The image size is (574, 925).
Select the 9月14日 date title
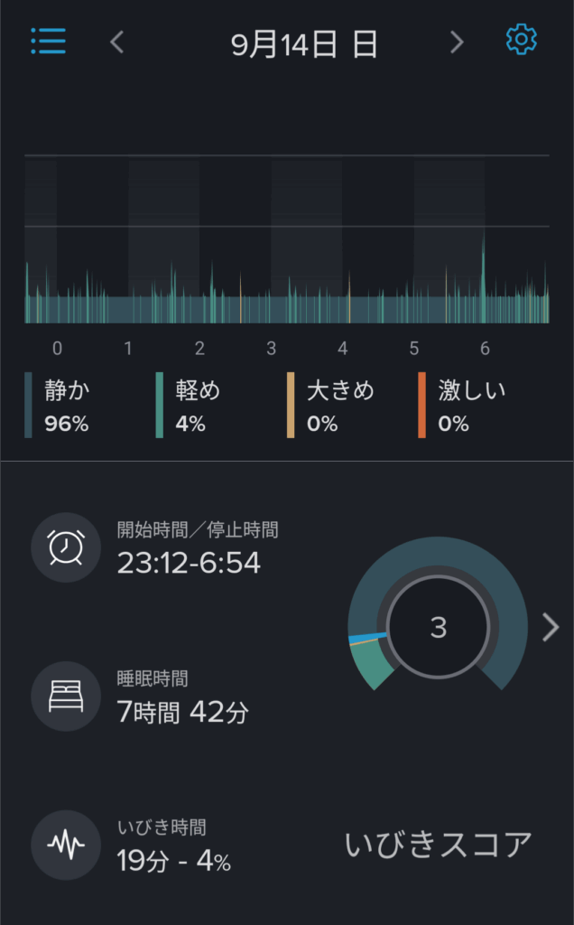pyautogui.click(x=304, y=43)
